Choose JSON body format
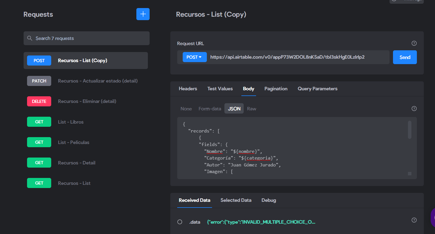Image resolution: width=435 pixels, height=234 pixels. pos(234,109)
